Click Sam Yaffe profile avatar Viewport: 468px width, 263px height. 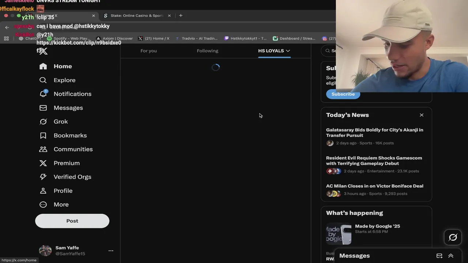tap(45, 251)
